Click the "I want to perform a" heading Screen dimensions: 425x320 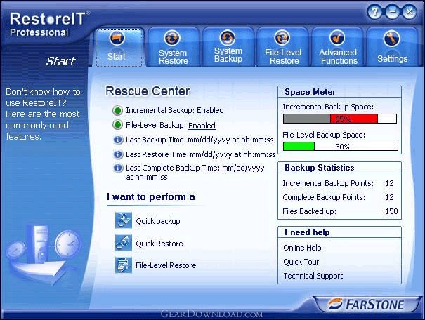click(151, 196)
